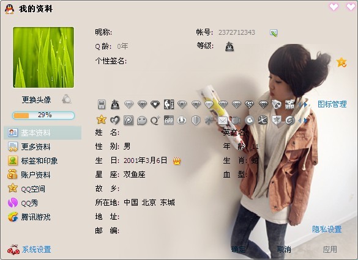
Task: Open the 隐私设置 link
Action: coord(327,229)
